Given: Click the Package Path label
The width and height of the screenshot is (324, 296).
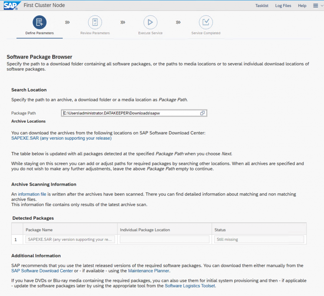Looking at the screenshot, I should [x=23, y=113].
